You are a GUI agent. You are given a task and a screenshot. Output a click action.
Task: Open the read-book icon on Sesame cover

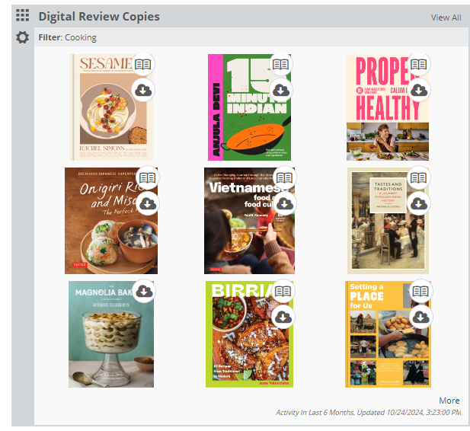[143, 64]
